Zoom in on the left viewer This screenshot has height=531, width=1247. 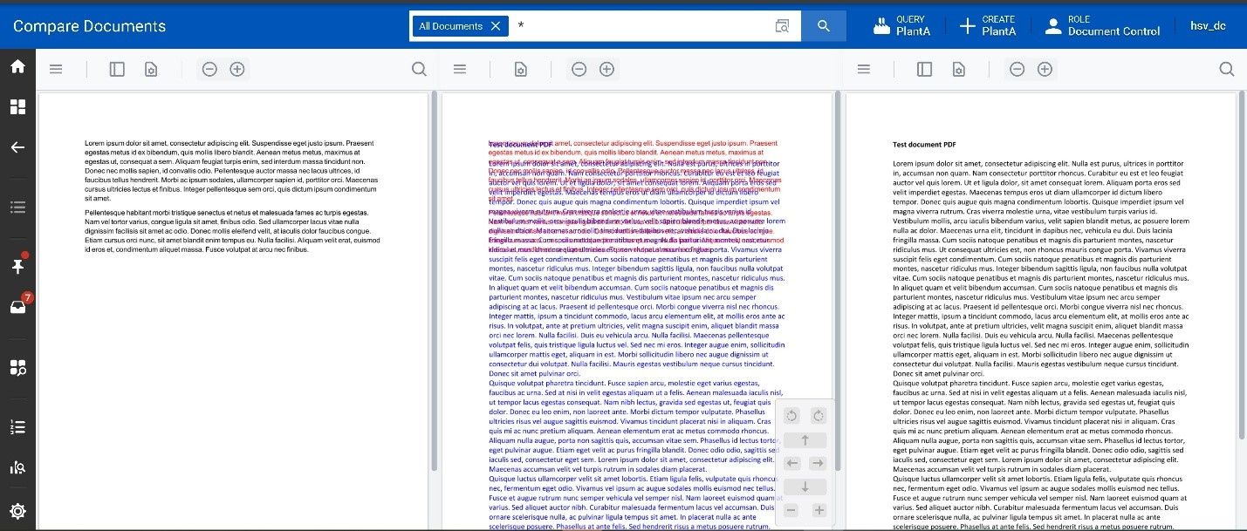click(x=237, y=69)
